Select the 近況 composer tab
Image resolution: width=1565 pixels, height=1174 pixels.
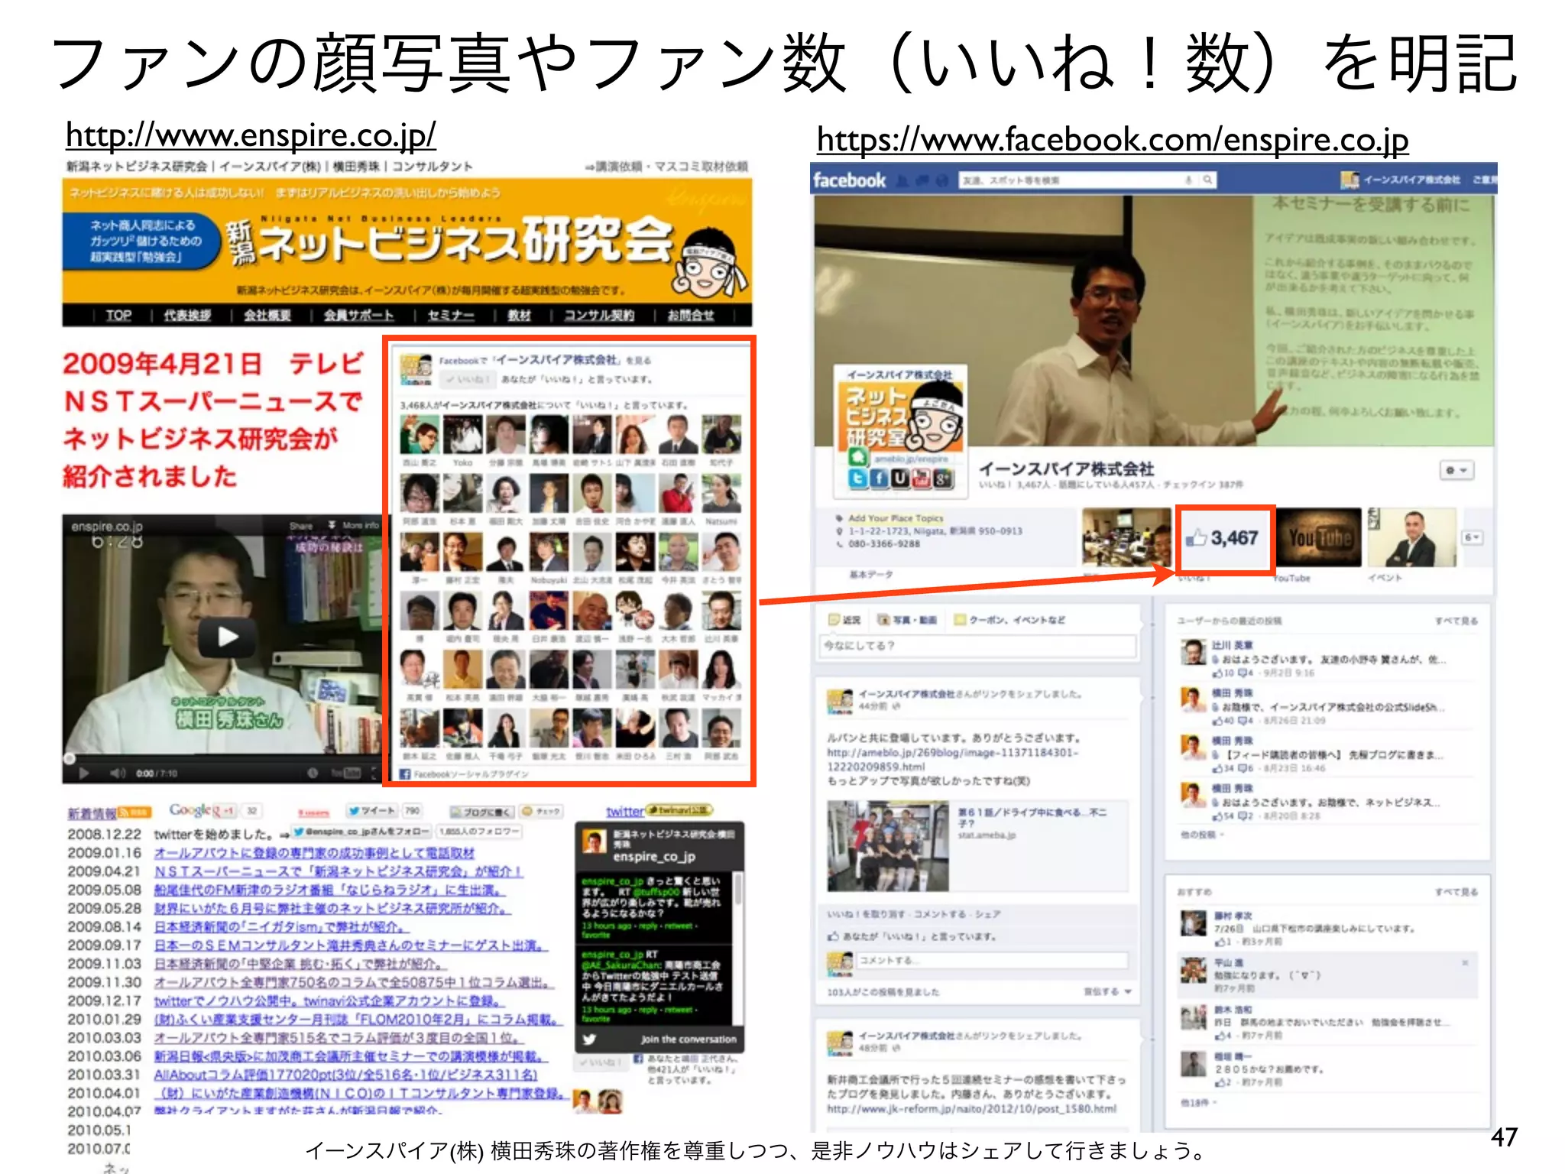click(x=845, y=620)
